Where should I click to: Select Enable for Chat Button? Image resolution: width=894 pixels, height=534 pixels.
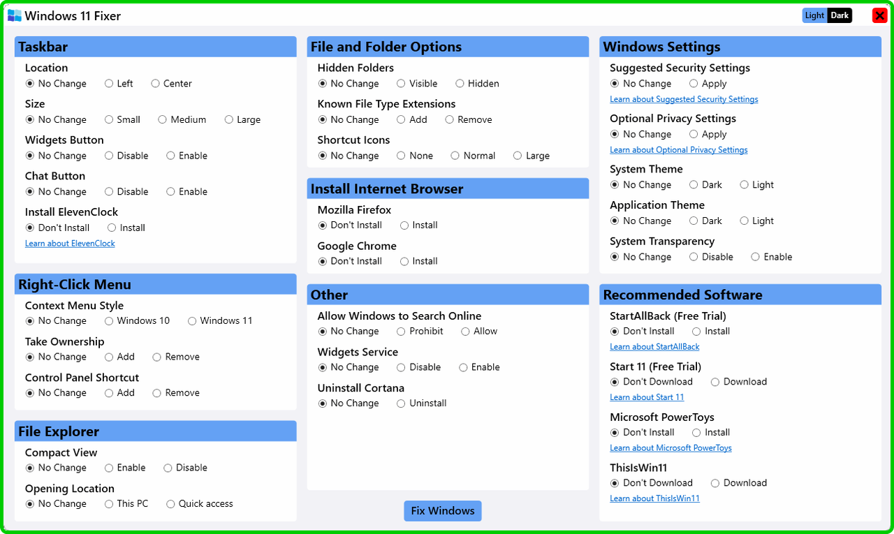[x=186, y=192]
